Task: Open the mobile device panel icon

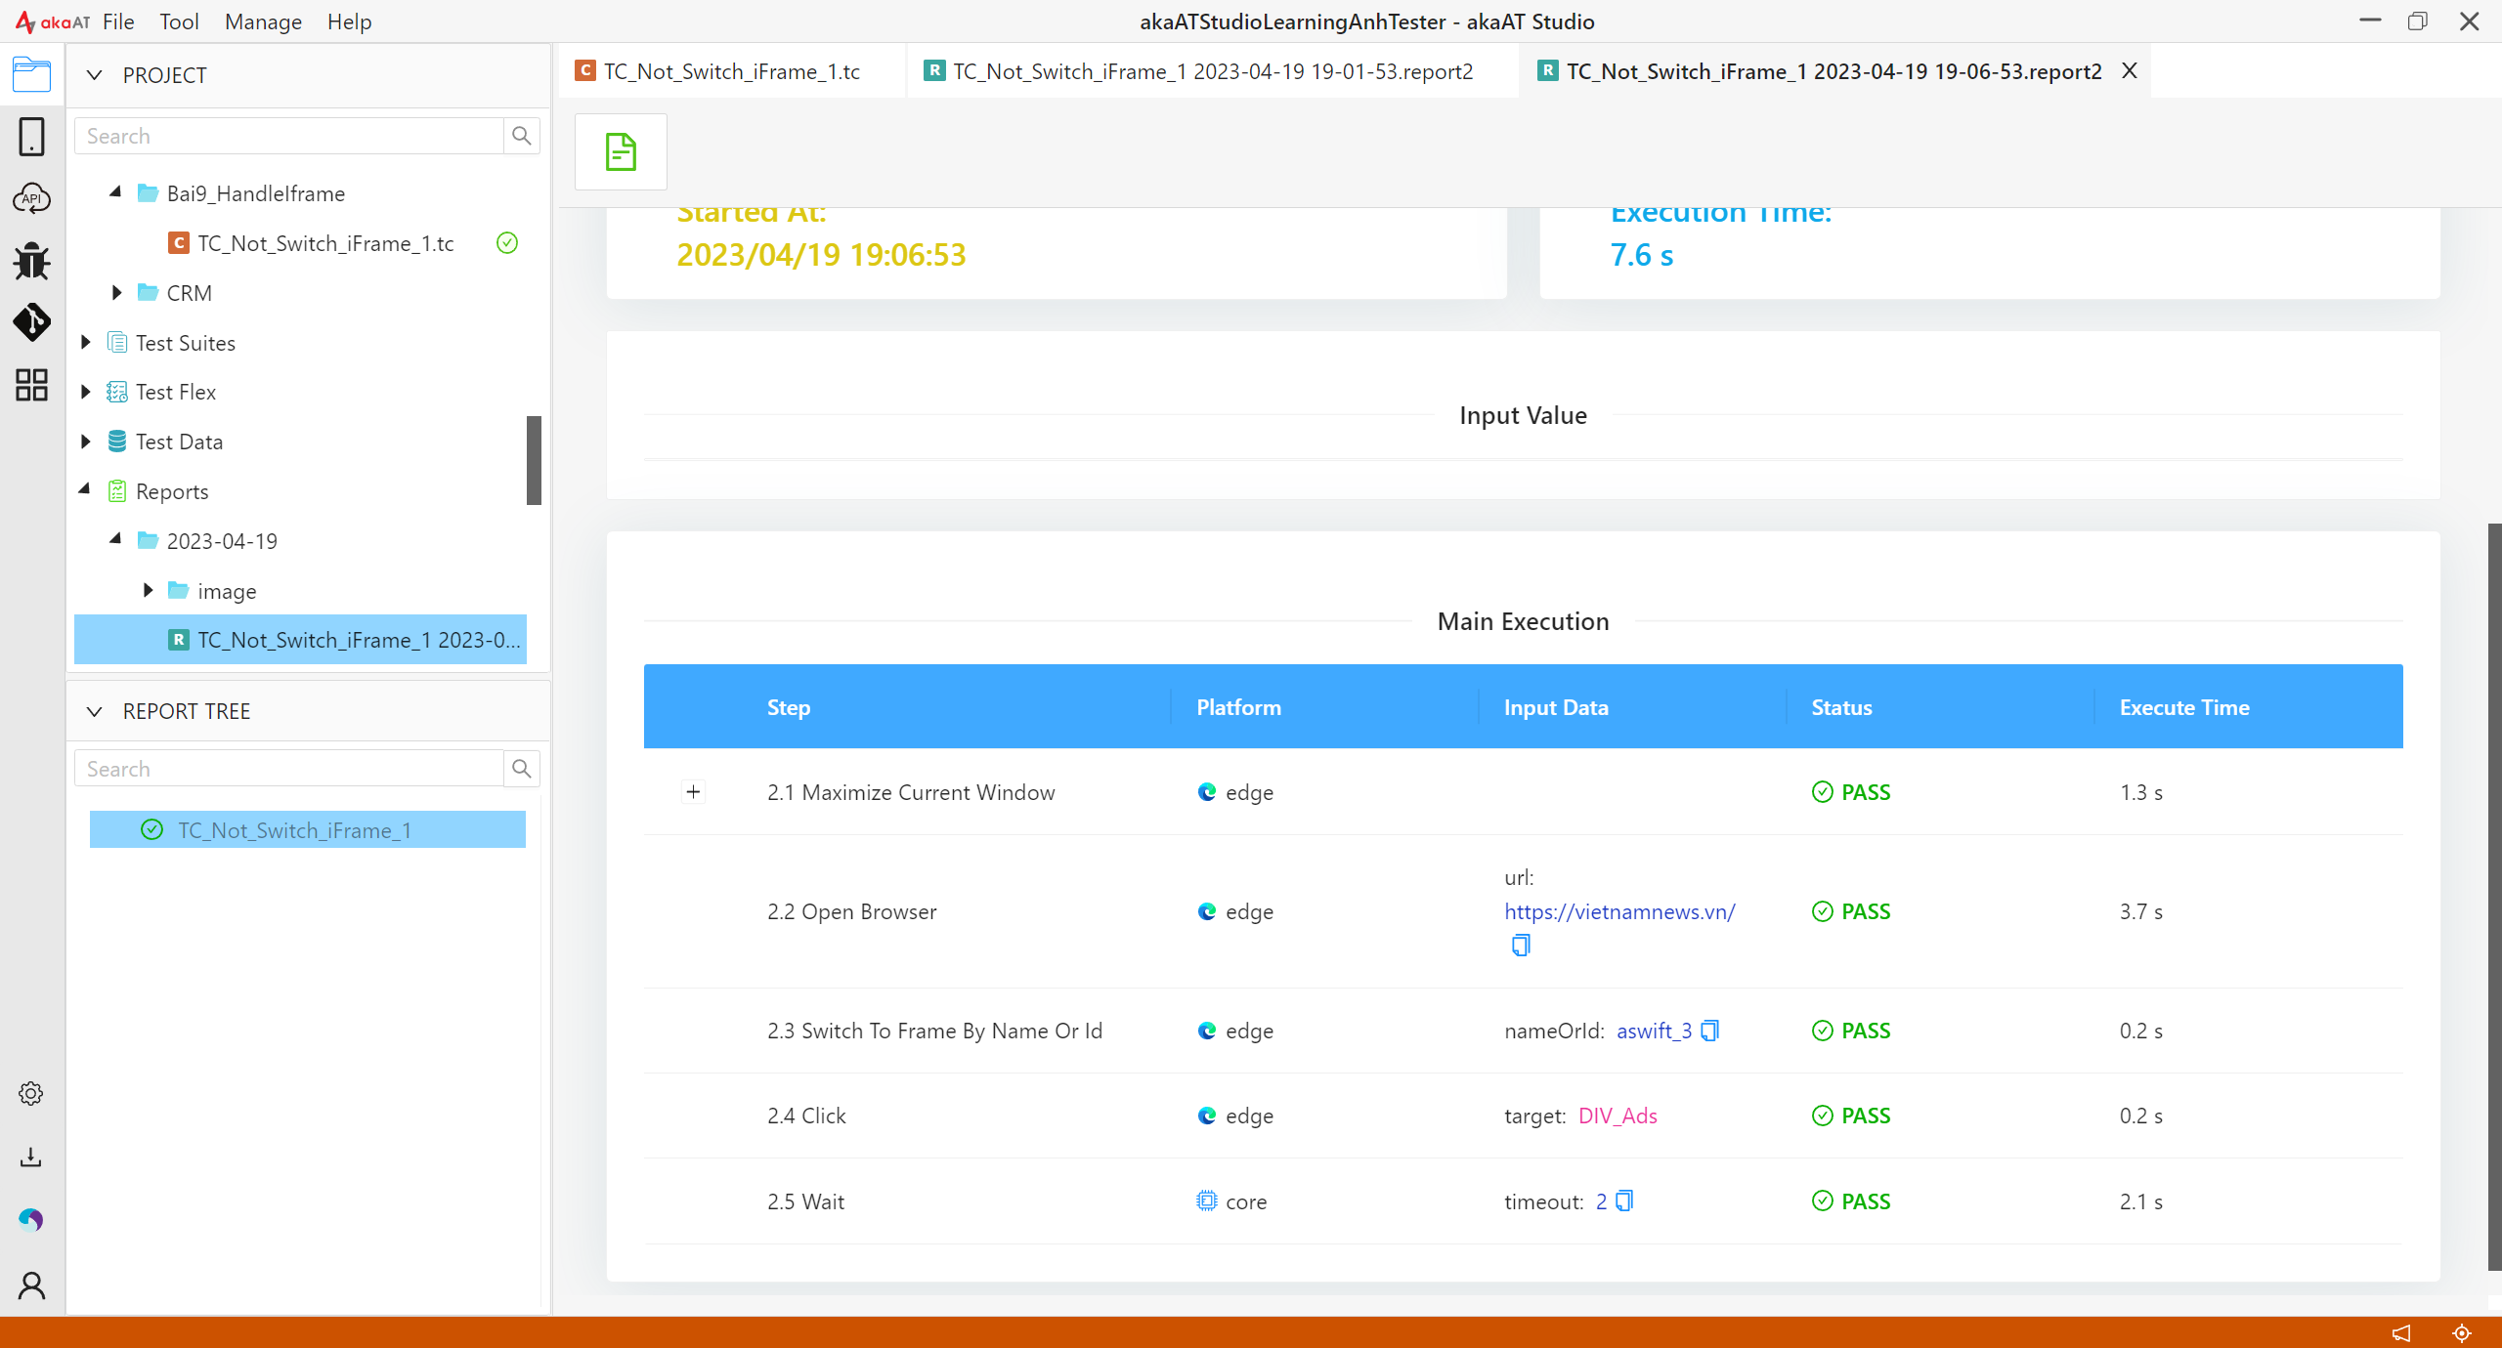Action: click(x=31, y=137)
